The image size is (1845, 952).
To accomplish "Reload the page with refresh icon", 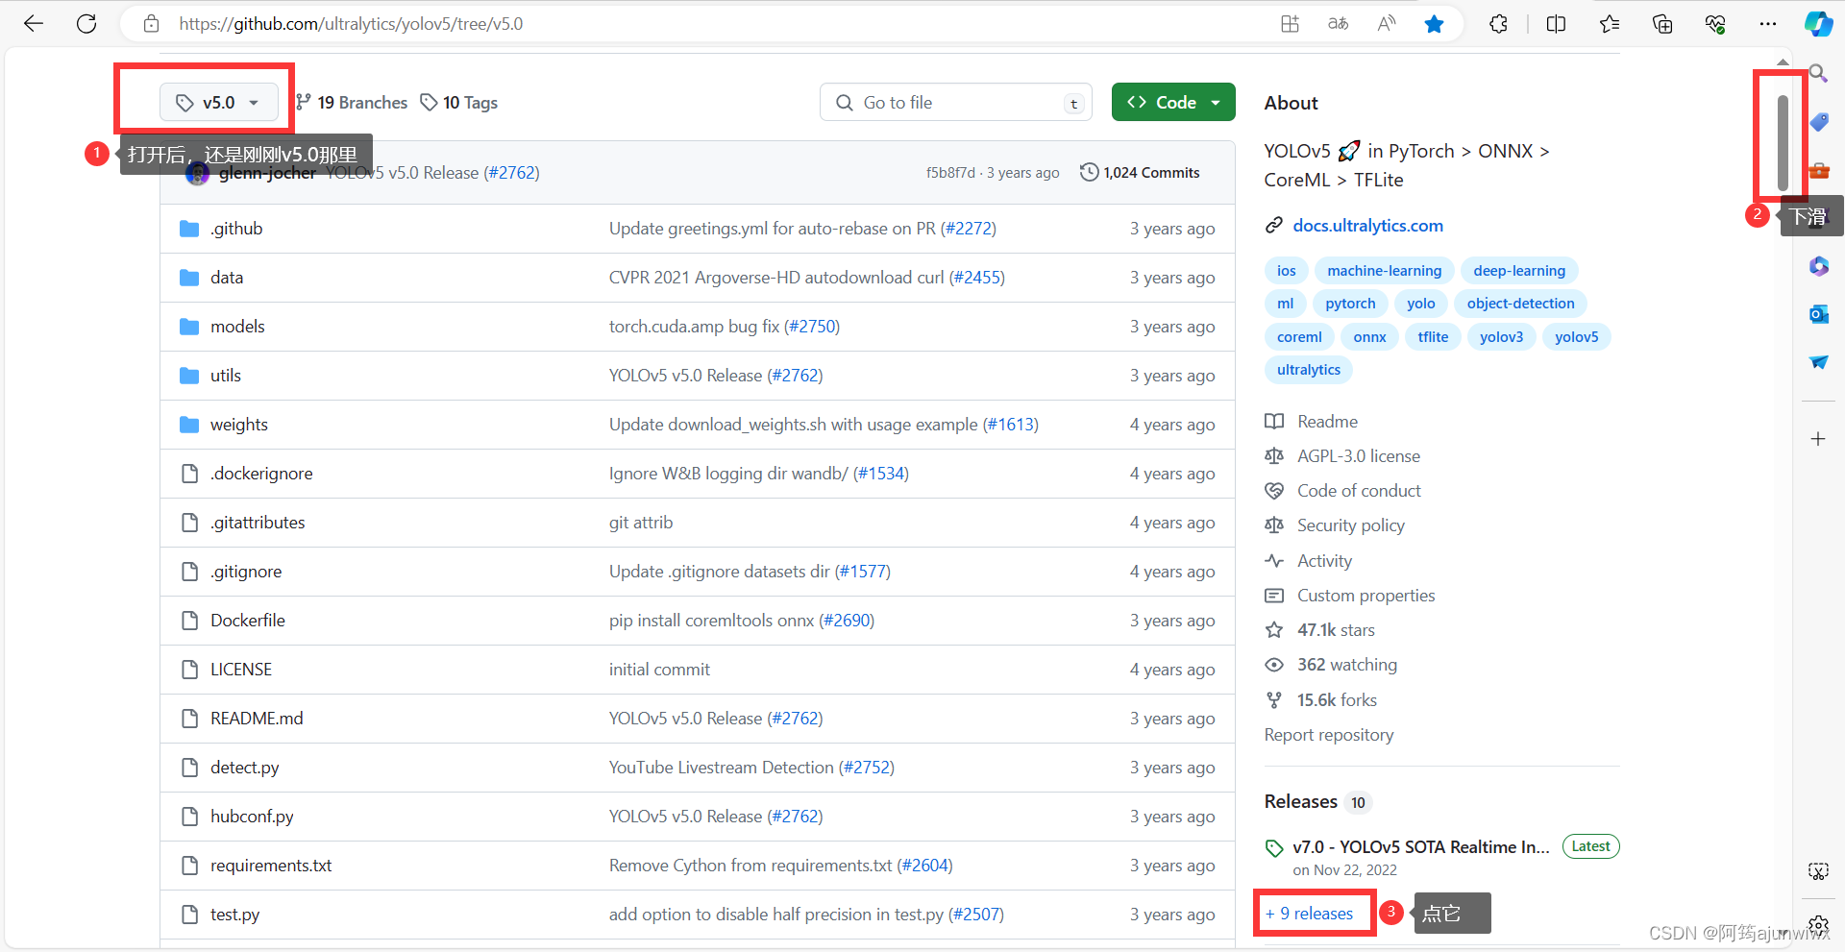I will point(86,24).
